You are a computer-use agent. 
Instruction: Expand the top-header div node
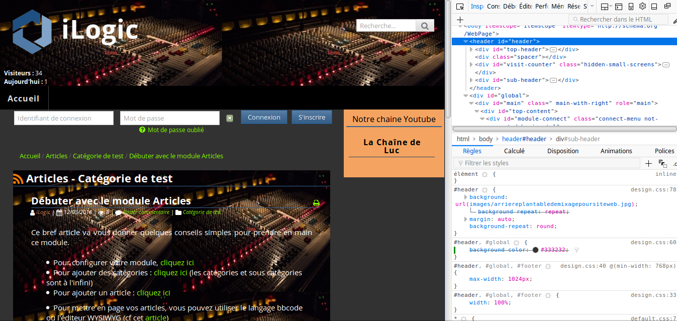coord(471,50)
